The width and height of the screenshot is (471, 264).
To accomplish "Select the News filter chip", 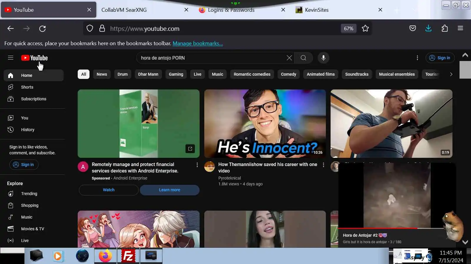I will tap(102, 74).
